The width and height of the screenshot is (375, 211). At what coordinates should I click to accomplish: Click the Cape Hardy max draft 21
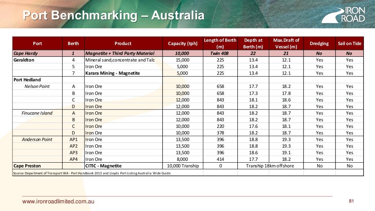point(286,53)
